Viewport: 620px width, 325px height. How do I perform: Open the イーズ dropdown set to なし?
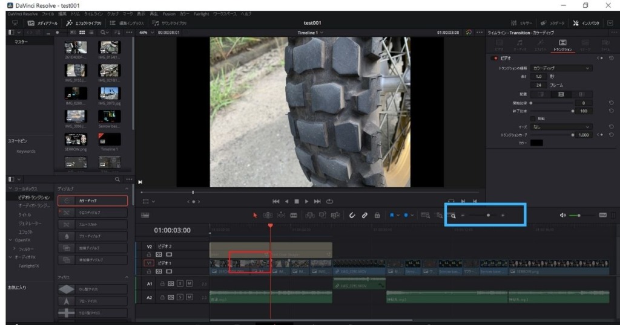coord(561,127)
